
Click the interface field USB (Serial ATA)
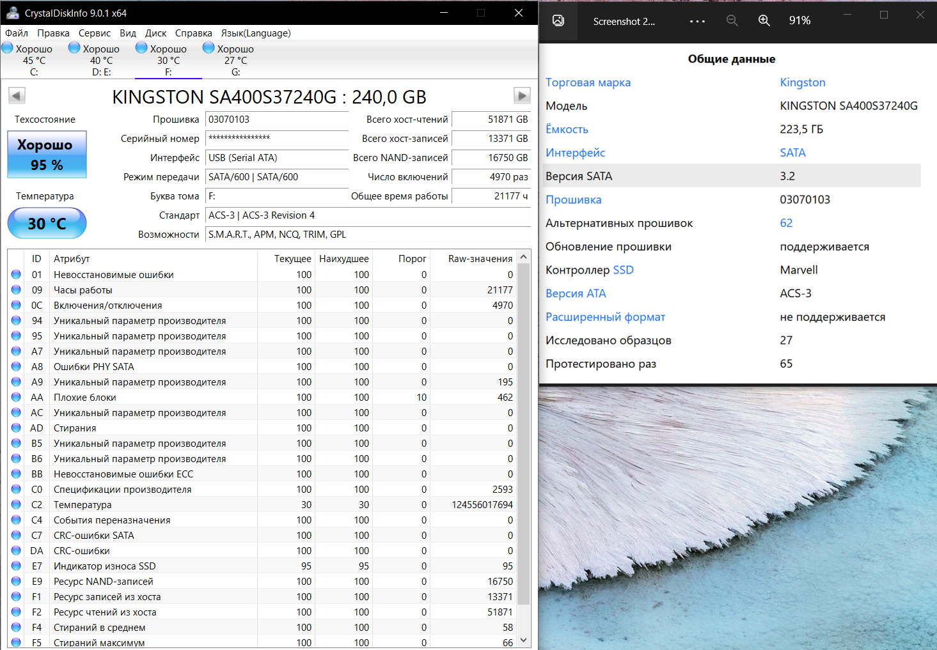[277, 158]
